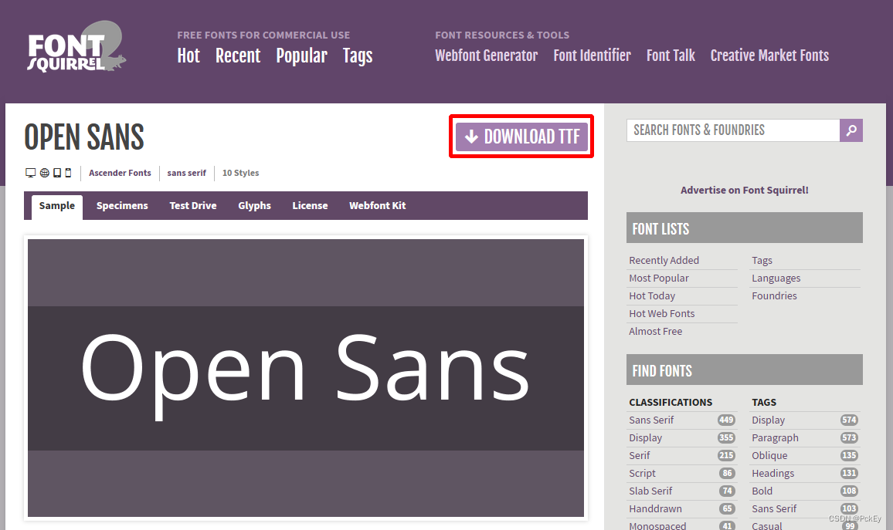
Task: Click the Font Squirrel logo
Action: [77, 47]
